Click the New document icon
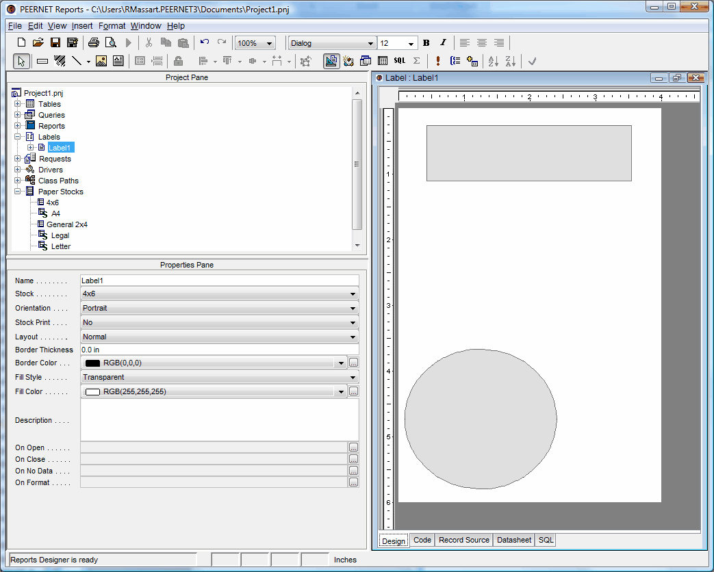Screen dimensions: 714x572 [x=21, y=43]
